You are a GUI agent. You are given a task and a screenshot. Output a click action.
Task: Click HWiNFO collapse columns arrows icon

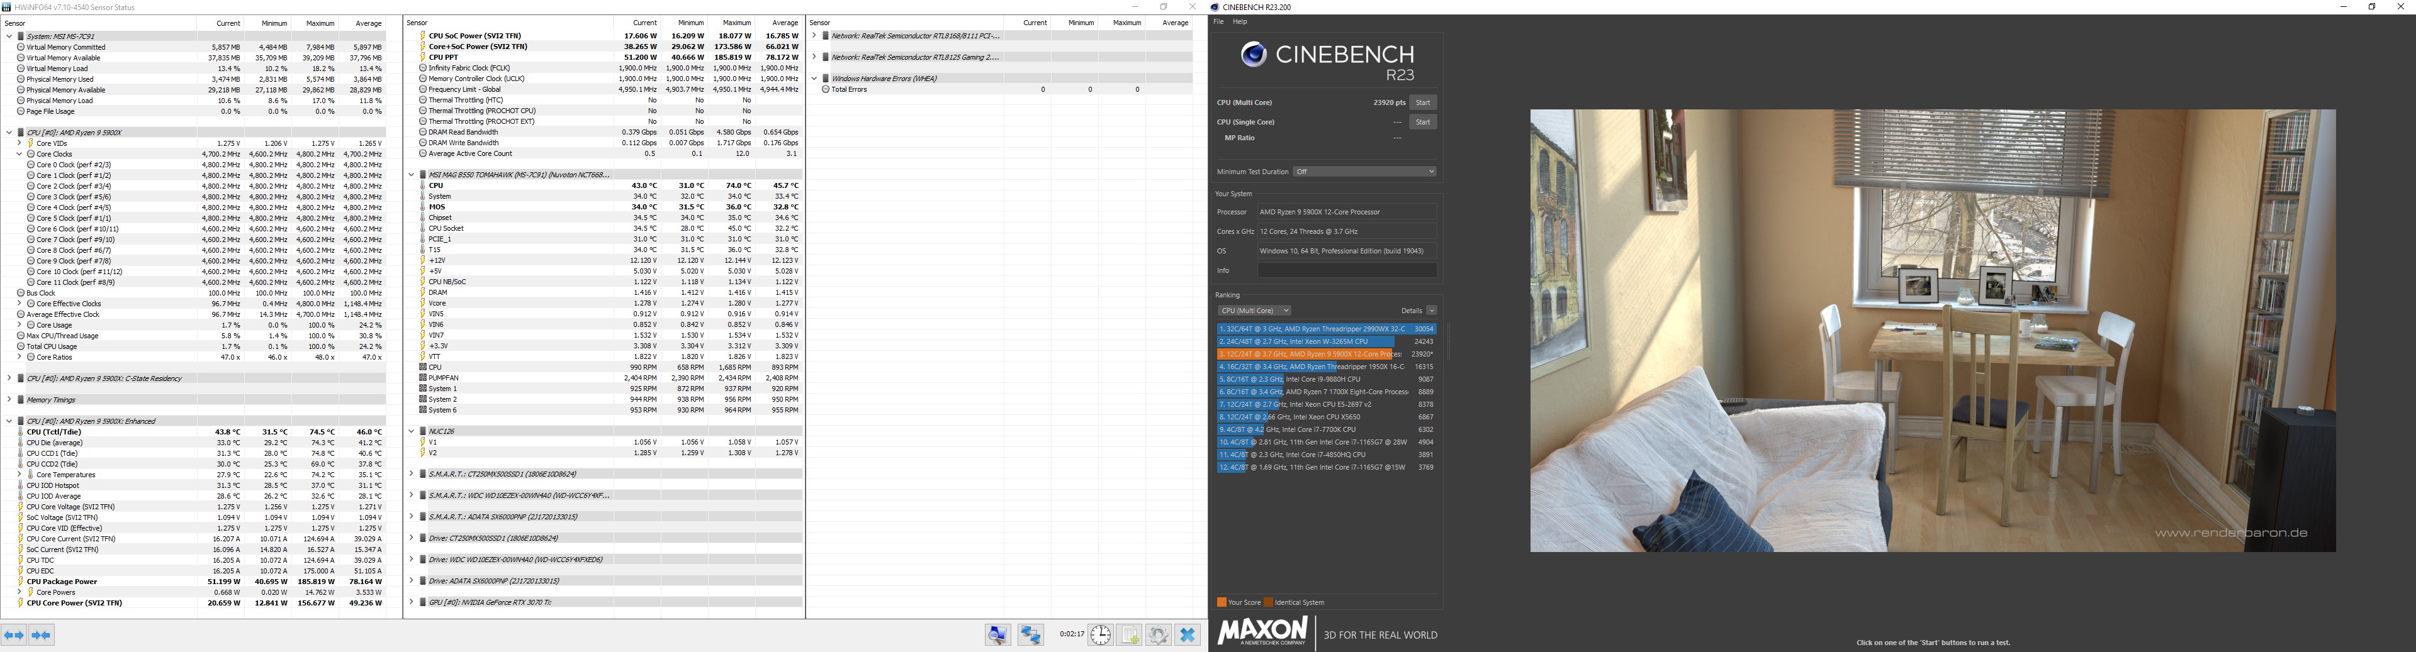42,635
